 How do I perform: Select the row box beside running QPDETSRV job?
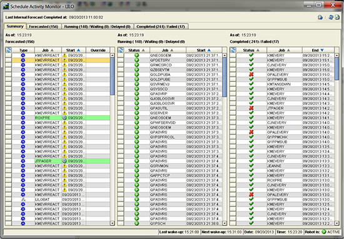click(121, 60)
